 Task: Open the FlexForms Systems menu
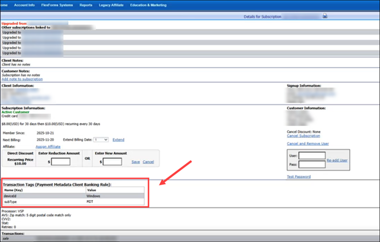tap(57, 5)
